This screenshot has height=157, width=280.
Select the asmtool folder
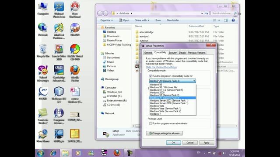(x=144, y=36)
